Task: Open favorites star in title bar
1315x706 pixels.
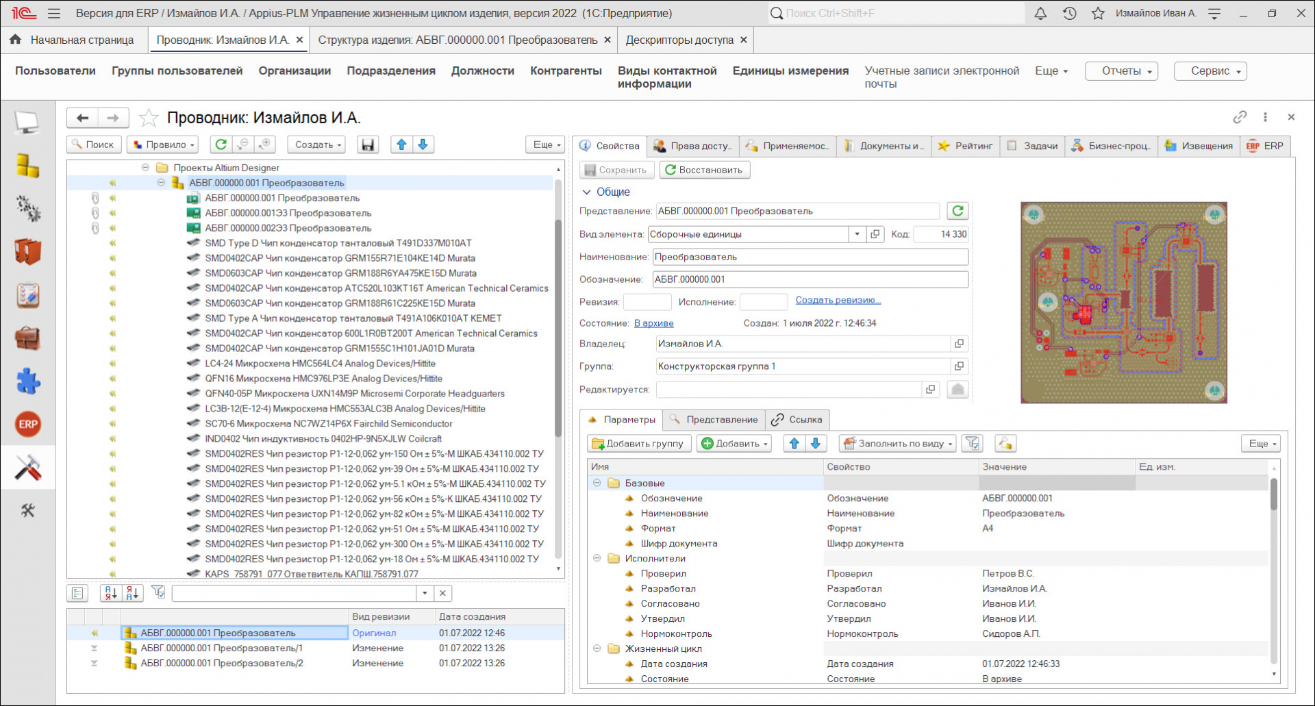Action: pos(1098,13)
